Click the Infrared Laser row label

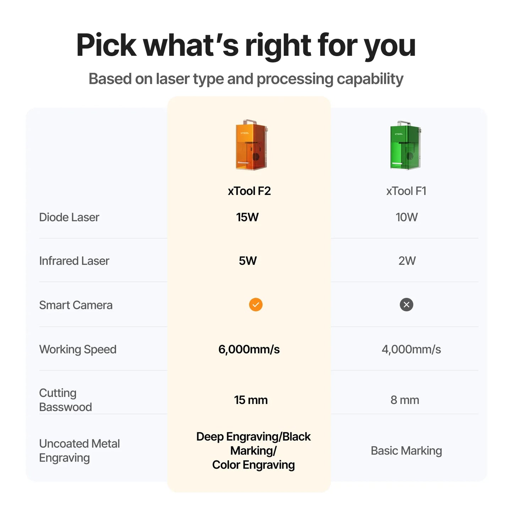74,261
